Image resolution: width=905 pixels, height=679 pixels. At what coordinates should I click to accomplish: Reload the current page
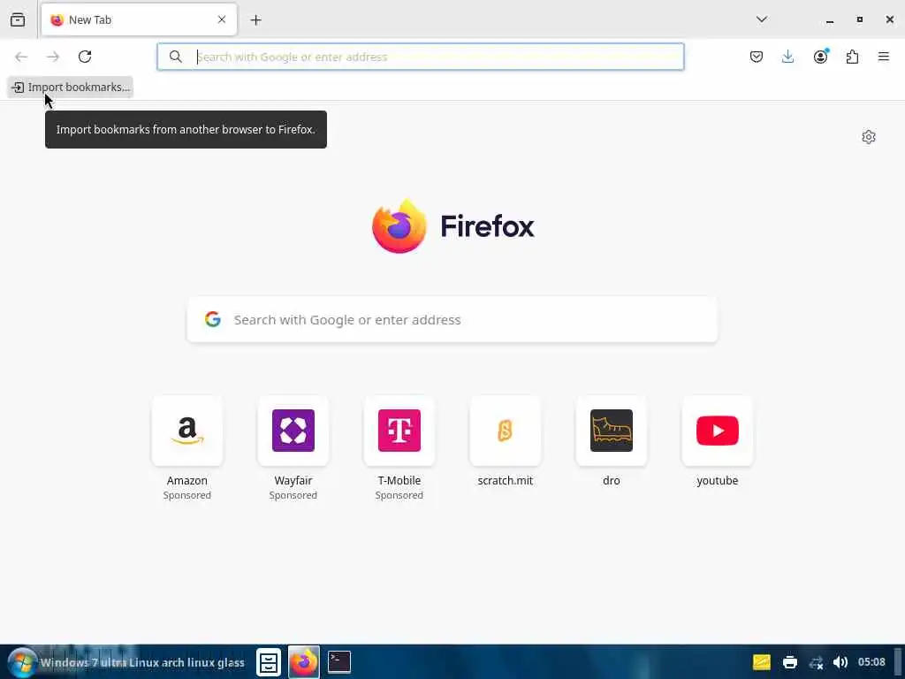(x=85, y=57)
